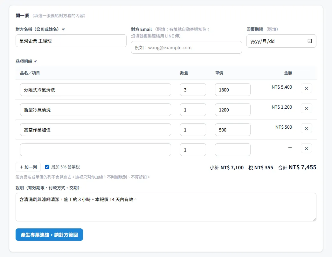The image size is (332, 257).
Task: Open the calendar picker icon in 回覆期限 field
Action: [309, 41]
